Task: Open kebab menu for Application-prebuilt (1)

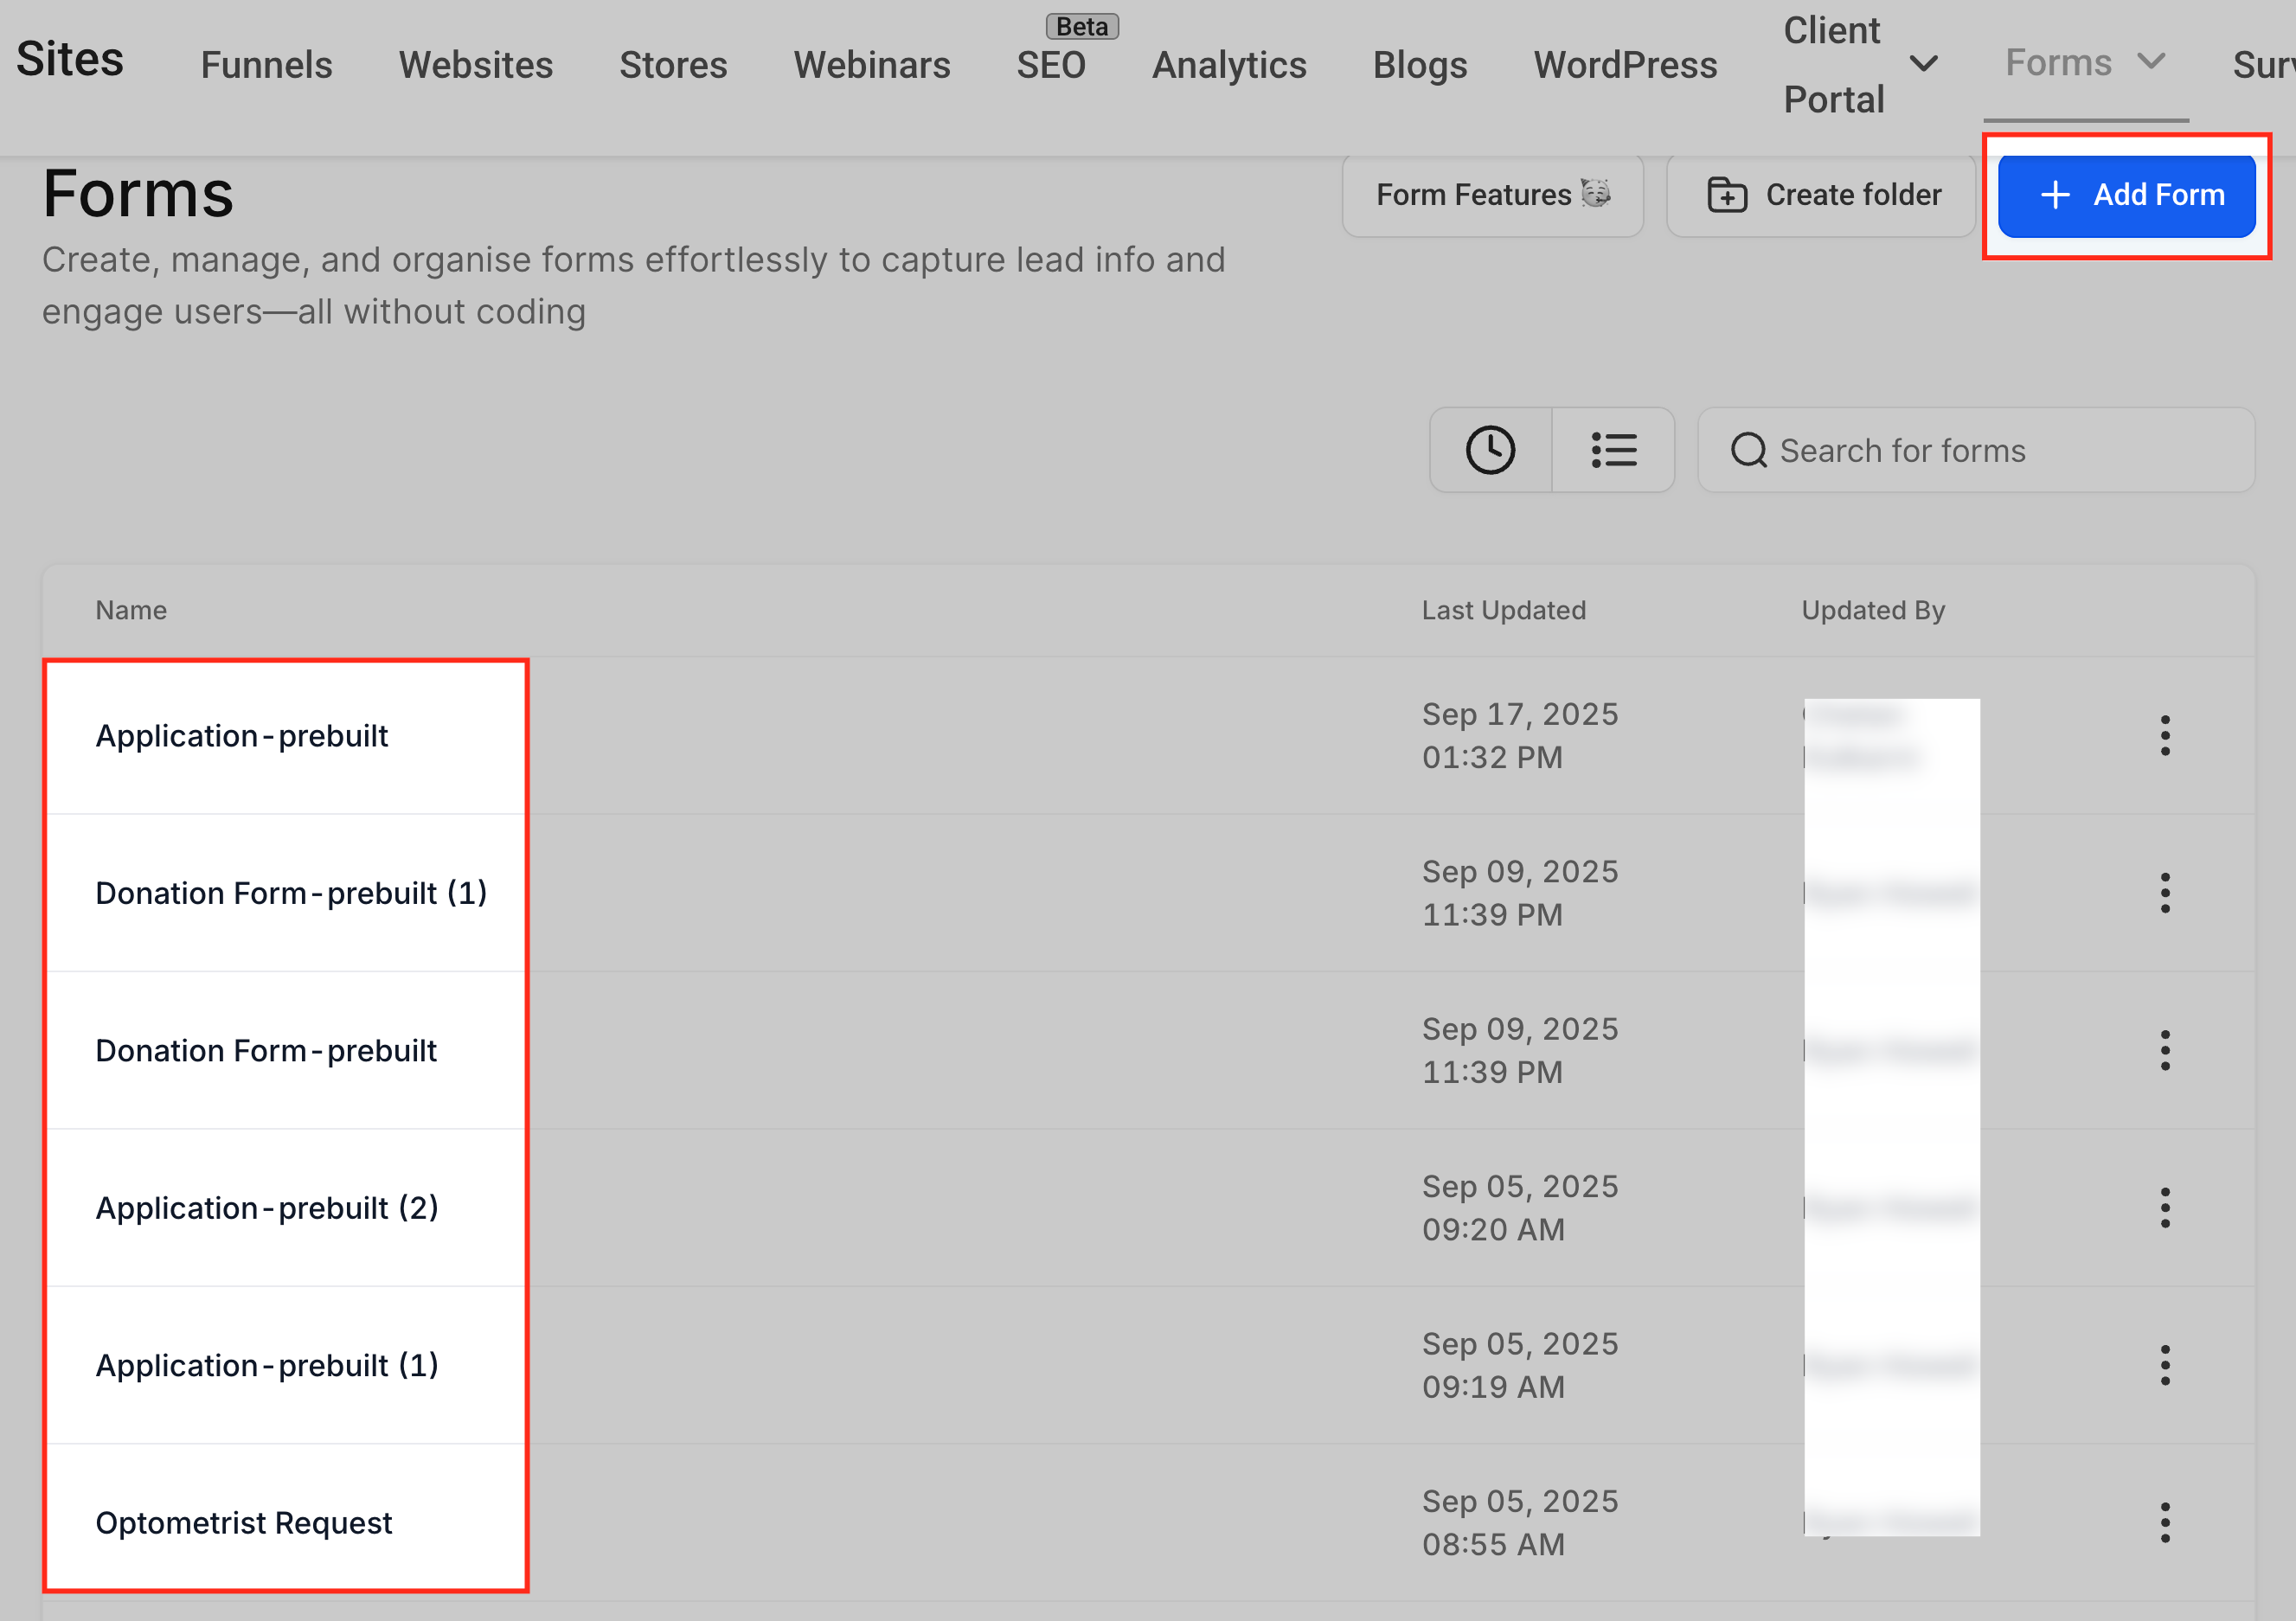Action: pyautogui.click(x=2164, y=1365)
